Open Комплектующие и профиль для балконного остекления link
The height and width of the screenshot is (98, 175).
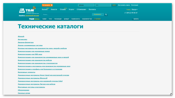pos(40,69)
